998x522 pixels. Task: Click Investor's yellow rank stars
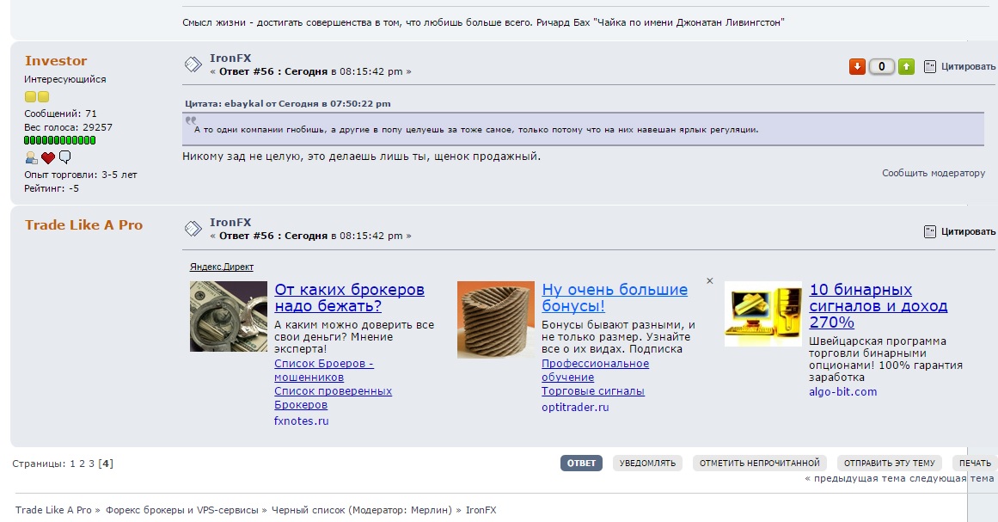tap(37, 97)
